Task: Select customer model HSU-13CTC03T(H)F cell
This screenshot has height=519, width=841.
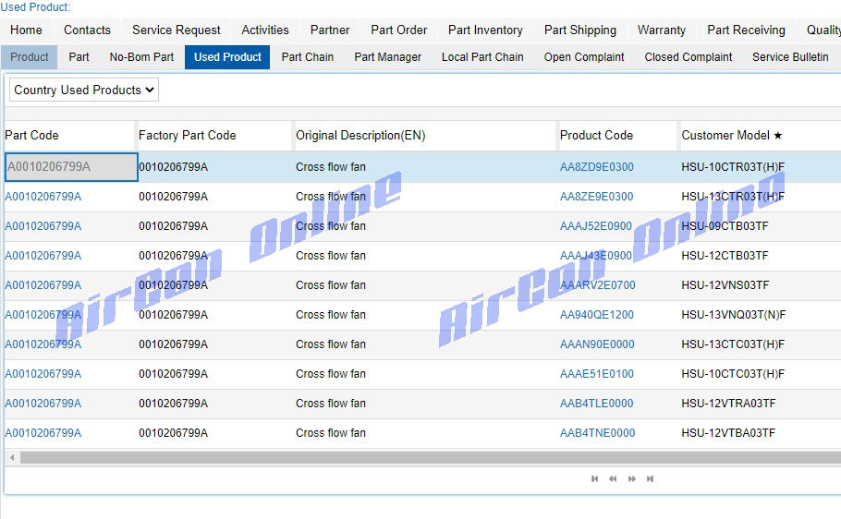Action: (x=733, y=344)
